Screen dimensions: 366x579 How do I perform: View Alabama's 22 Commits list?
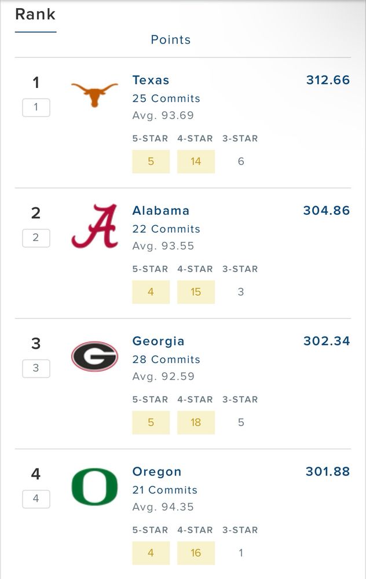(166, 229)
